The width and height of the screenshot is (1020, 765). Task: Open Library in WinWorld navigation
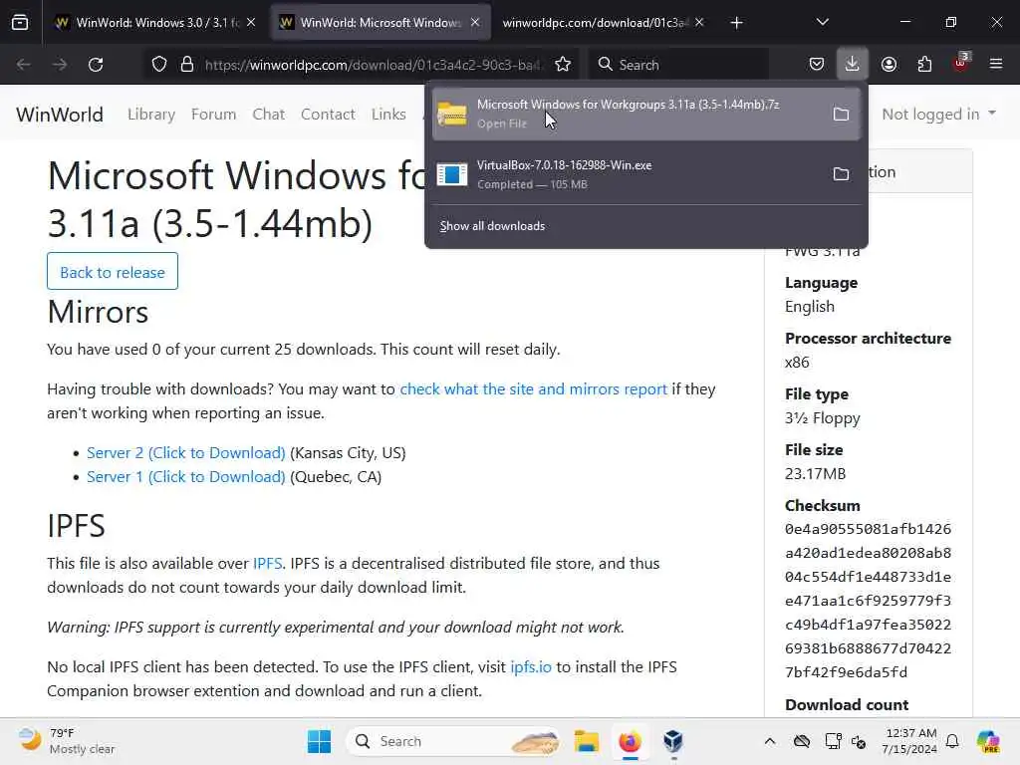click(151, 115)
